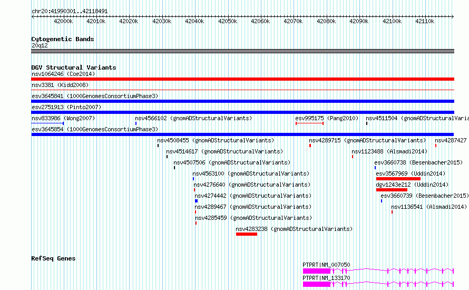Open nsv1136541 (Alsmadi2014) label
The image size is (469, 290).
tap(429, 207)
